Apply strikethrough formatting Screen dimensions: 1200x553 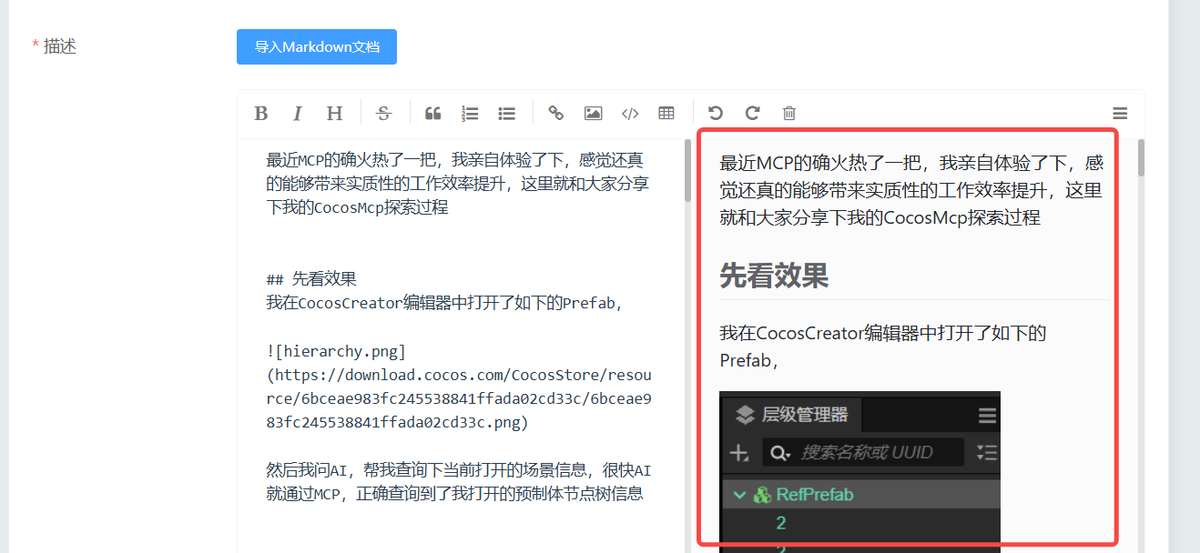pos(384,114)
